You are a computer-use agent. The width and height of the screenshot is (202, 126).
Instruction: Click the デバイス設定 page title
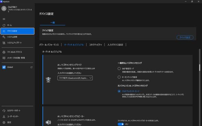[46, 14]
